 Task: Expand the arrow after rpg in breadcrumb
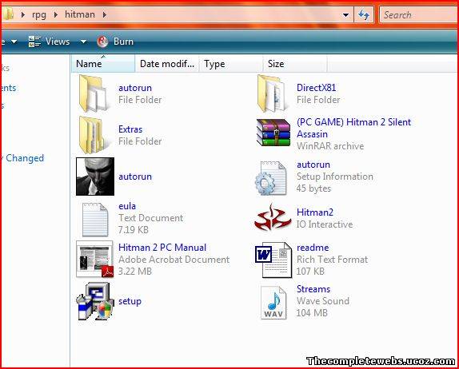click(x=56, y=14)
